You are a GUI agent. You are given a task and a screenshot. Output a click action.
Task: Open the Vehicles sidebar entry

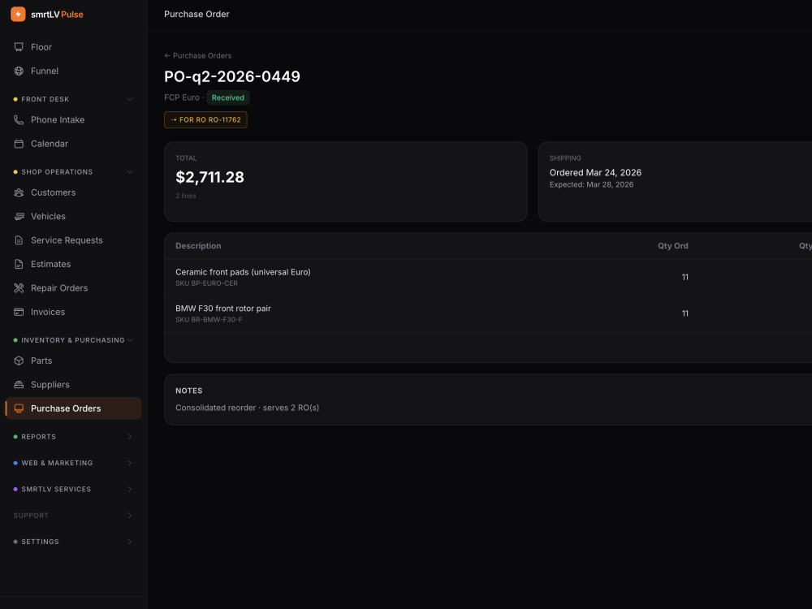[x=74, y=216]
